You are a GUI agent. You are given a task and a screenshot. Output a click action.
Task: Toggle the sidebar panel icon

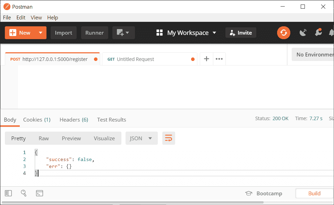coord(8,193)
